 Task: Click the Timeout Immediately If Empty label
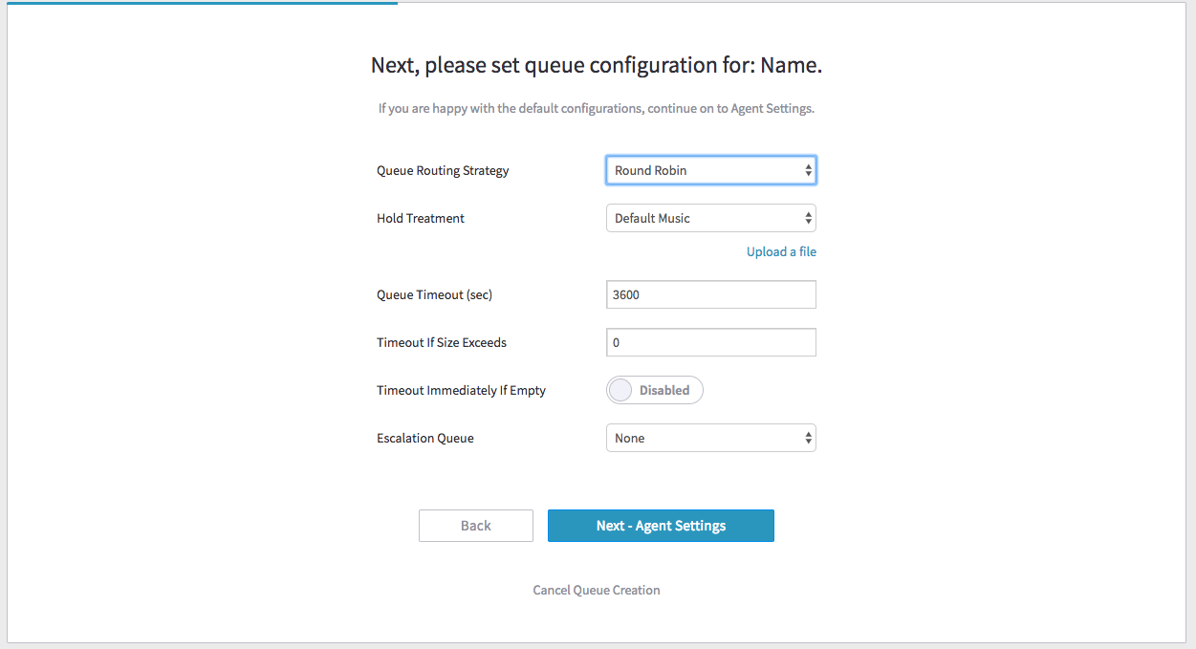tap(461, 390)
